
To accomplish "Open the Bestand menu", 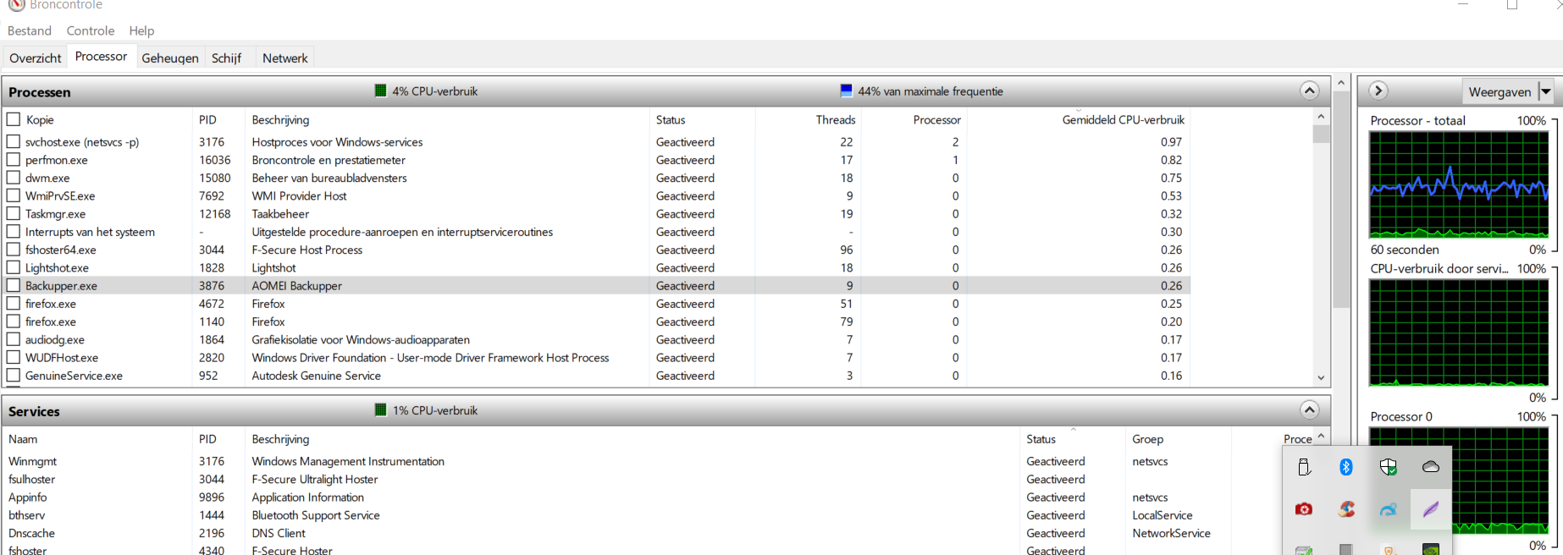I will 30,30.
